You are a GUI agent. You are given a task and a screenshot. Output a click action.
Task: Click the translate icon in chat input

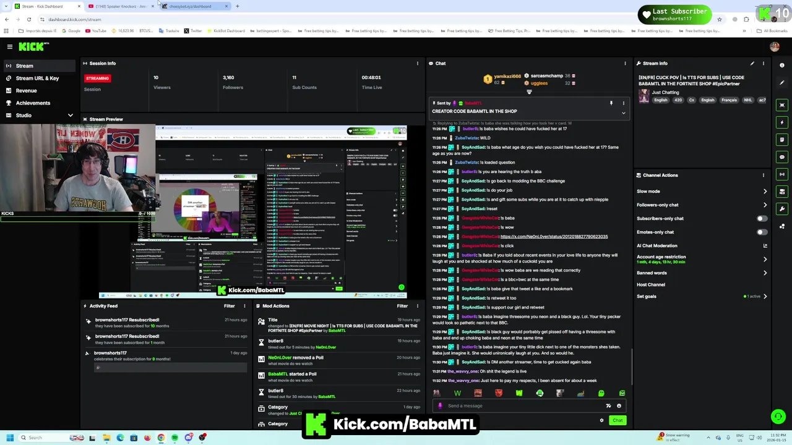(608, 406)
